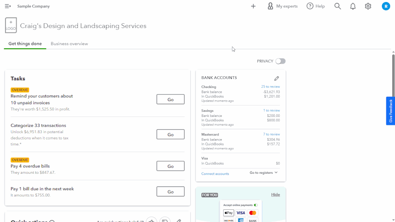395x222 pixels.
Task: Open the settings gear menu
Action: click(x=368, y=6)
